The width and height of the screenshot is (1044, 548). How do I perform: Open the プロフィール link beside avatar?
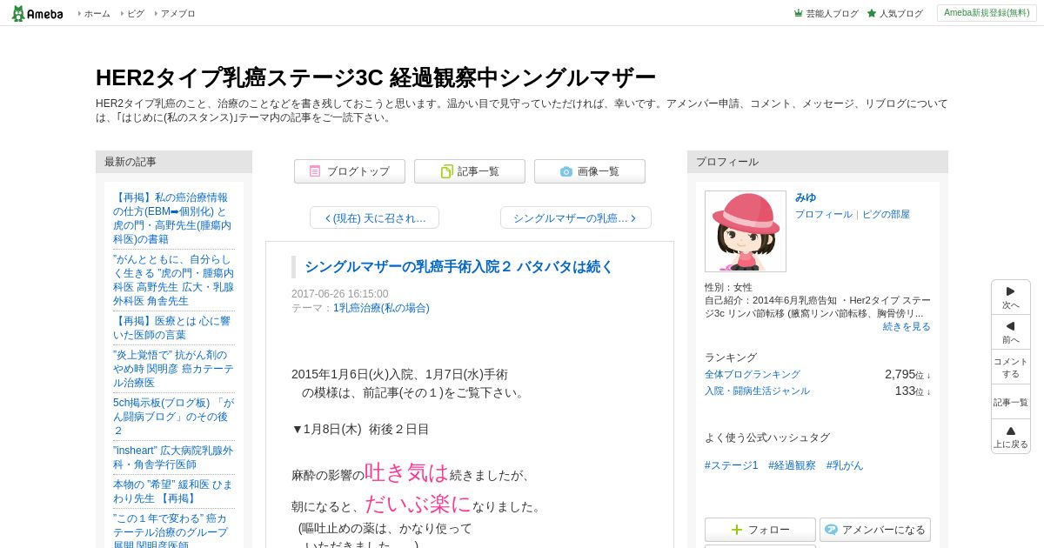pos(824,214)
